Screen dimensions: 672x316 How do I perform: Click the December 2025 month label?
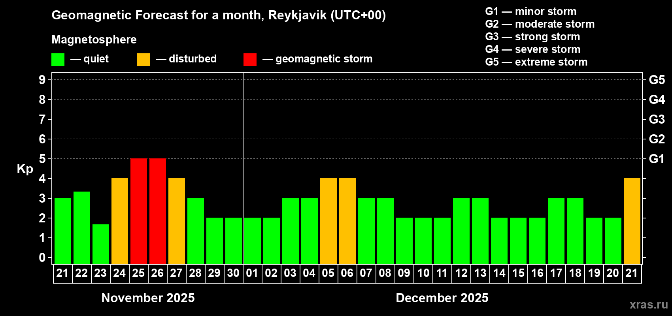pyautogui.click(x=442, y=298)
